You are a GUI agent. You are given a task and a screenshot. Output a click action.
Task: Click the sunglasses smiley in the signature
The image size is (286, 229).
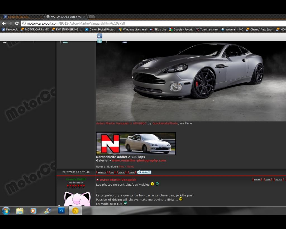coord(181,199)
